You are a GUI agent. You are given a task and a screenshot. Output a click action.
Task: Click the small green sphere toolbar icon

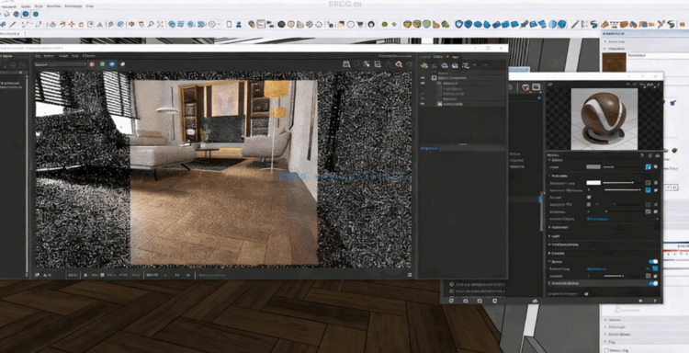[x=385, y=25]
